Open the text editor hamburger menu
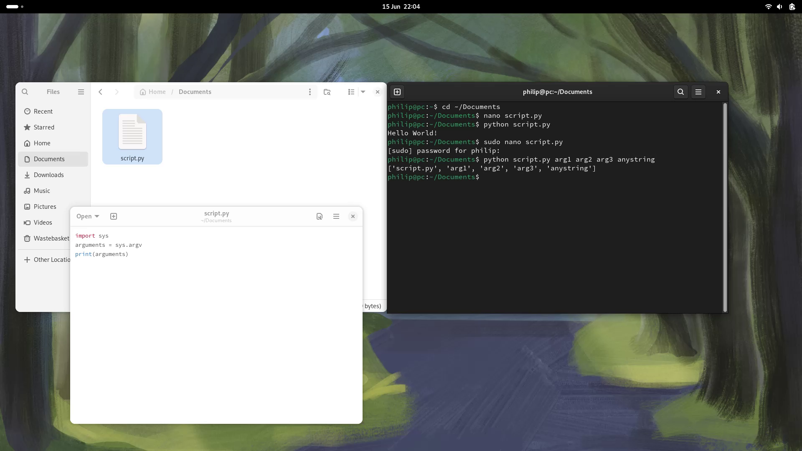 (336, 216)
